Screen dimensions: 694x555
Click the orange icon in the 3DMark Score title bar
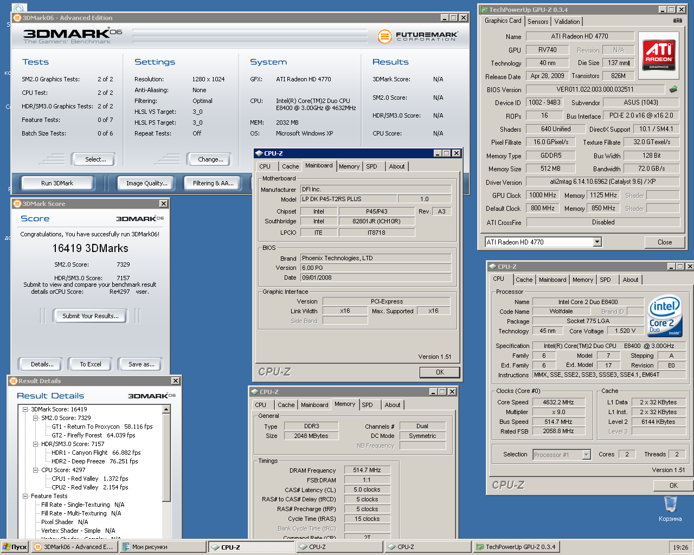(x=17, y=203)
